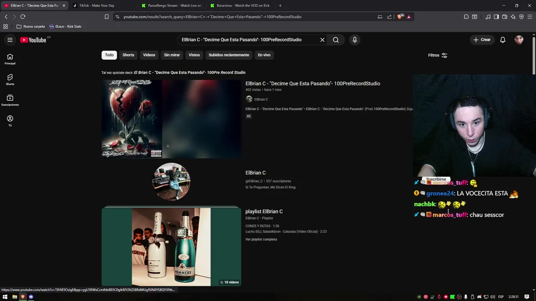This screenshot has height=301, width=536.
Task: Start voice search with the microphone
Action: coord(355,40)
